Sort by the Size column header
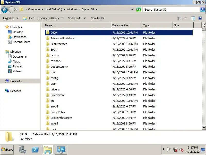 183,25
